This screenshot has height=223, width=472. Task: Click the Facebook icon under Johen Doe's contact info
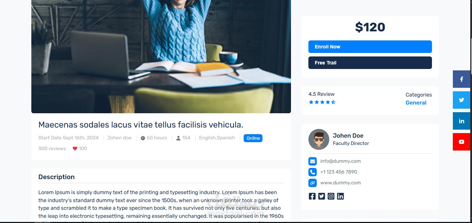point(312,196)
